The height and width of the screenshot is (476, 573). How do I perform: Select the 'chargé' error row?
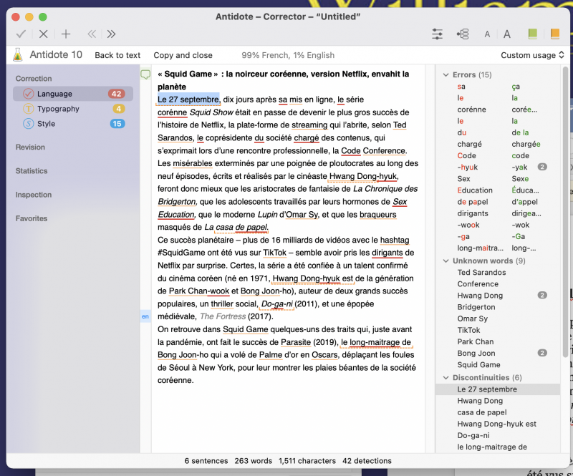coord(499,145)
